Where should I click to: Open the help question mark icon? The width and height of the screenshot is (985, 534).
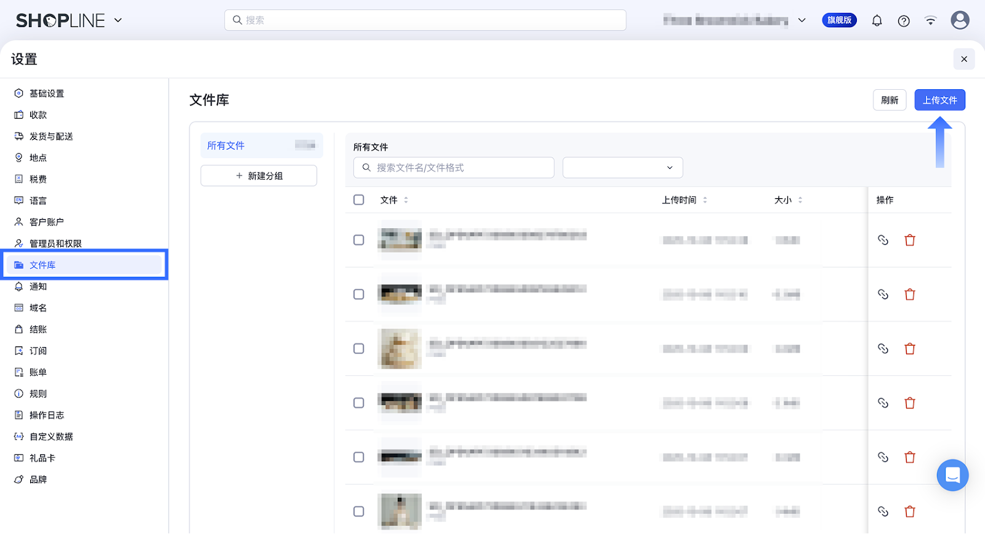pos(904,21)
